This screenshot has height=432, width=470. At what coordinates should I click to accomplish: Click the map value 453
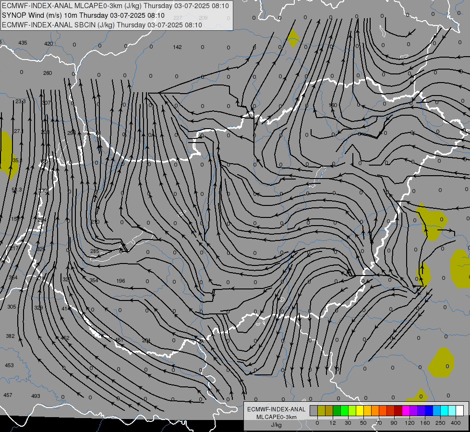click(x=9, y=365)
